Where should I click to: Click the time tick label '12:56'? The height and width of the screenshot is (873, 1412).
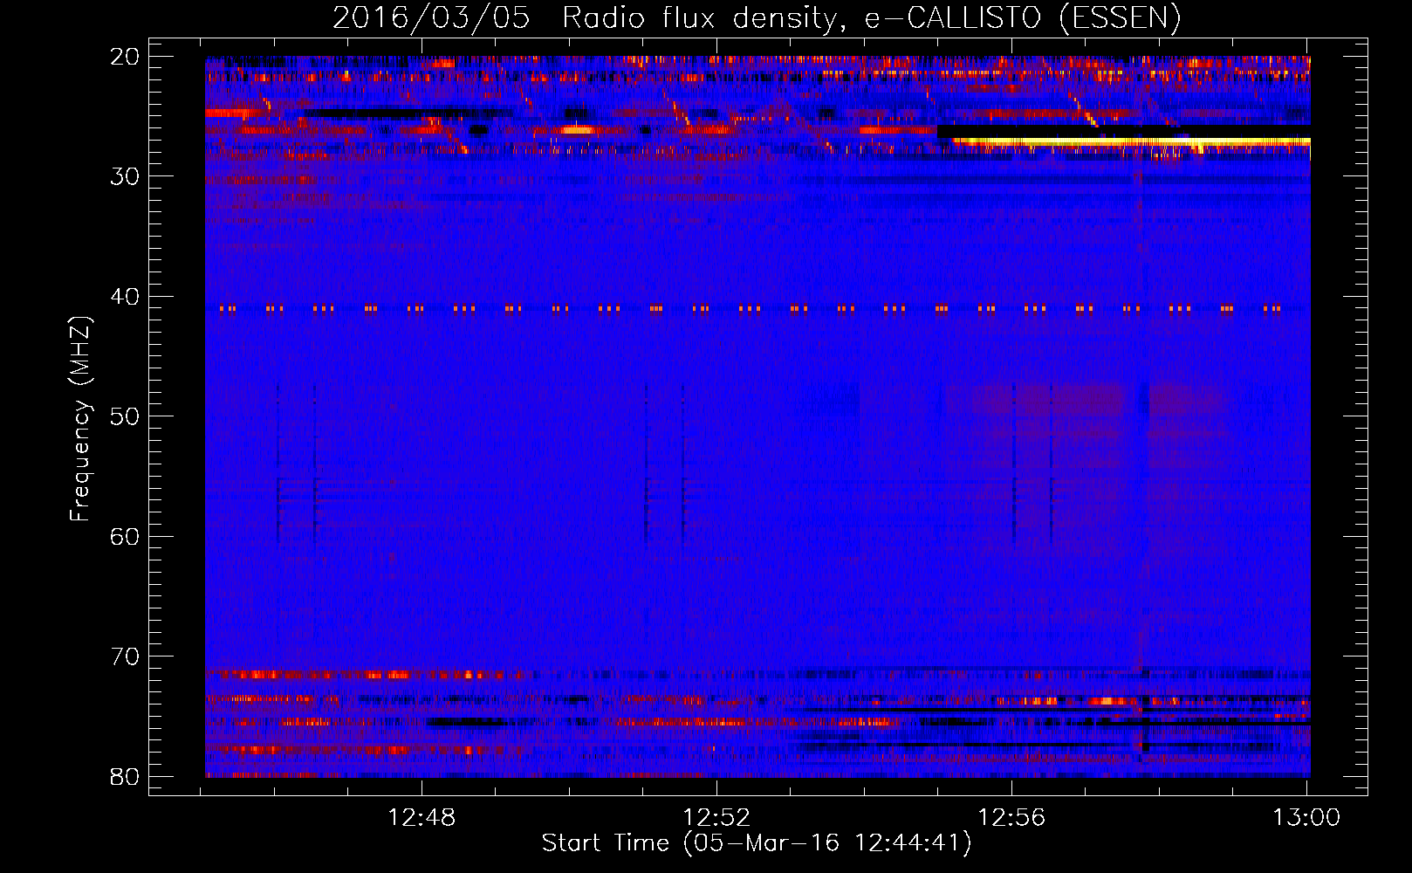click(x=1011, y=818)
